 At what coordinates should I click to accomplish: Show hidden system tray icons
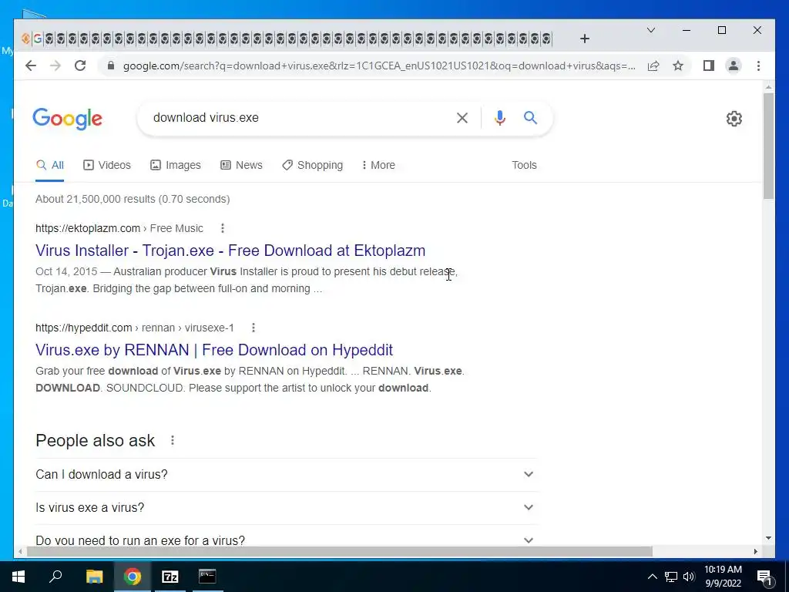coord(652,577)
